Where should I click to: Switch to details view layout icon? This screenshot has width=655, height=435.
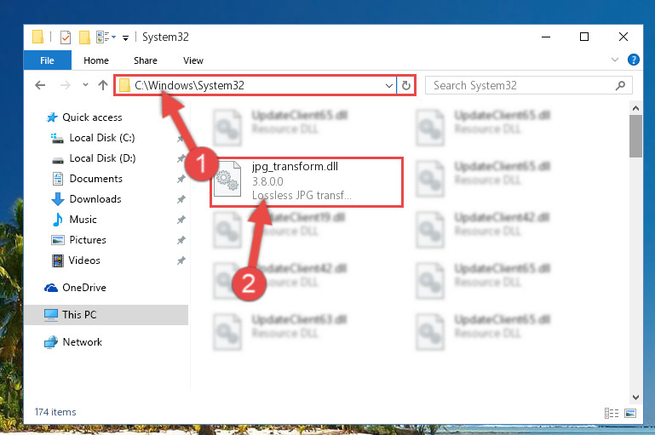[x=612, y=413]
